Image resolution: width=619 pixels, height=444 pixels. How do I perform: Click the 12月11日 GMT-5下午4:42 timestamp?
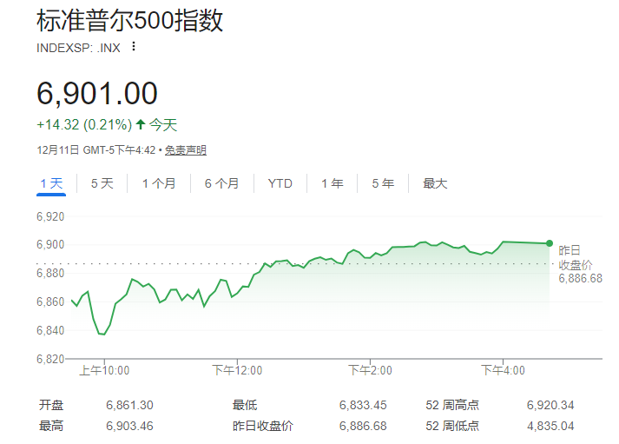coord(95,150)
